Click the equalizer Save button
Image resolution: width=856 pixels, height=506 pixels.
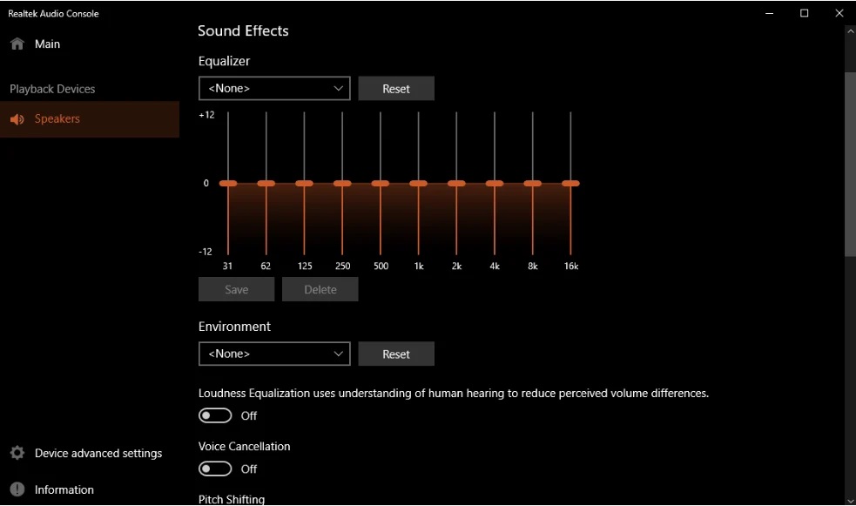coord(236,290)
